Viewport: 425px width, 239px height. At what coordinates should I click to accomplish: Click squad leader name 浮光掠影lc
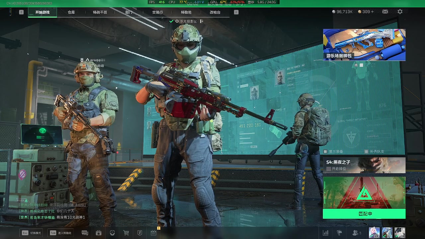pyautogui.click(x=188, y=21)
